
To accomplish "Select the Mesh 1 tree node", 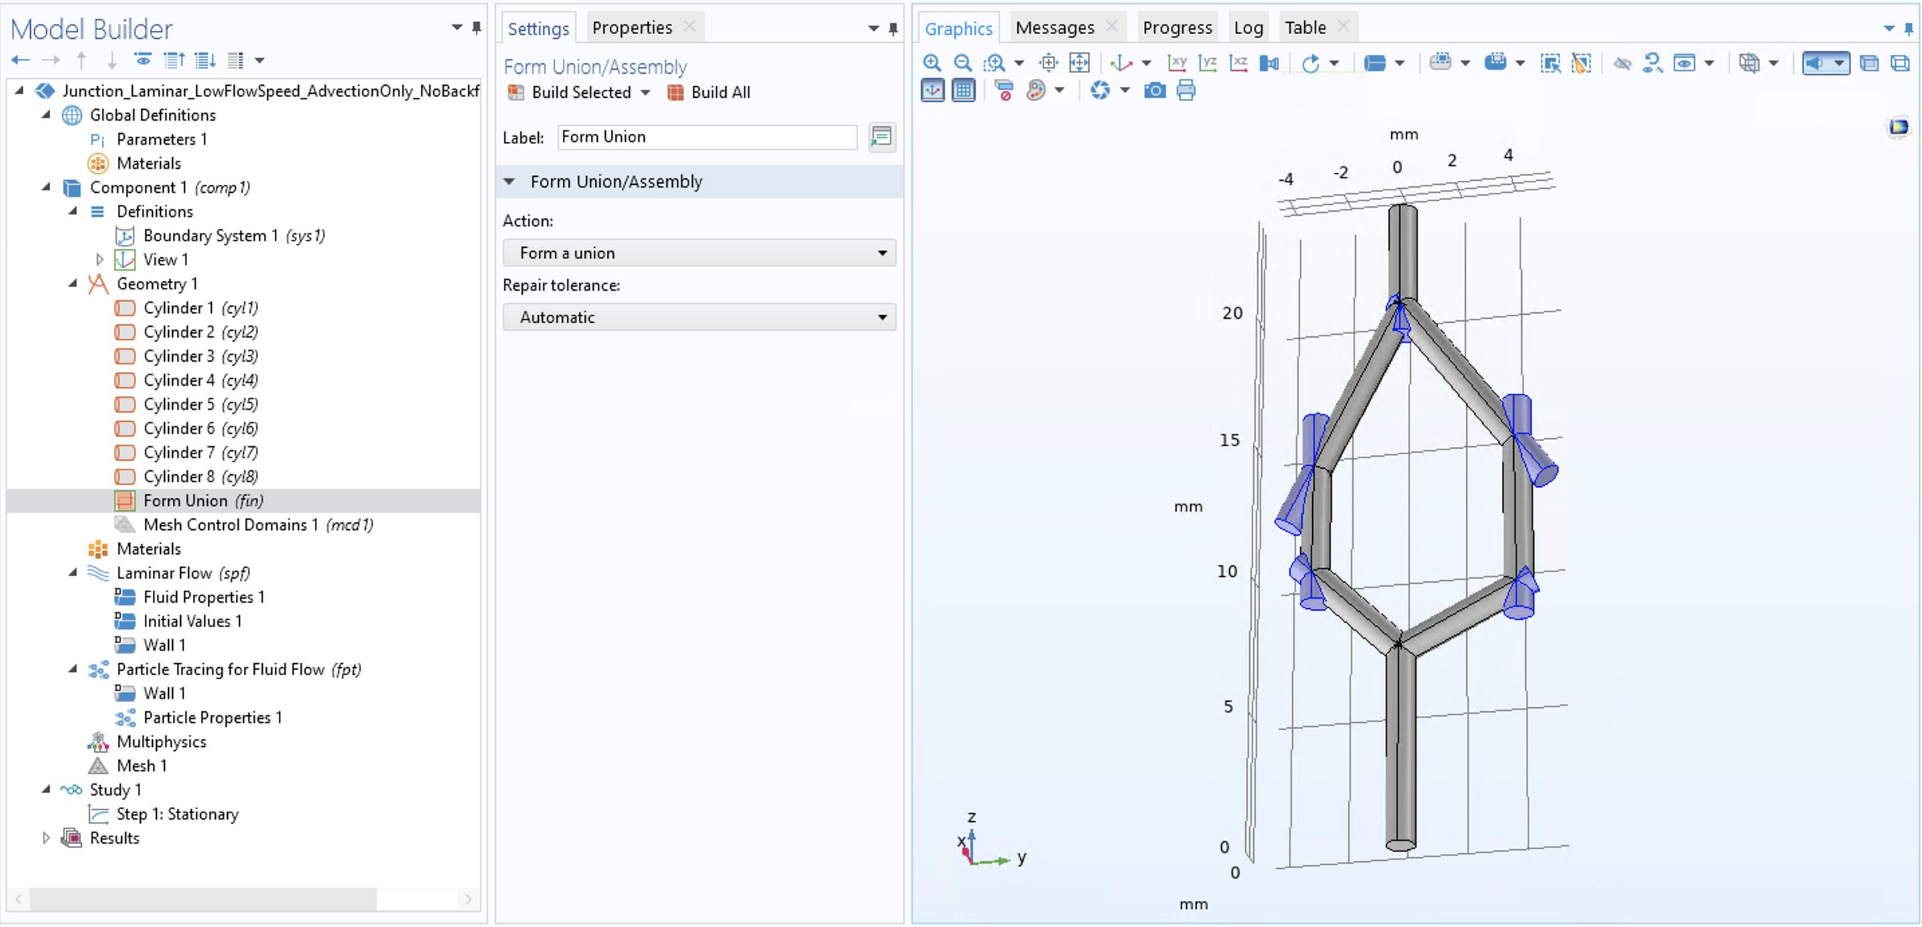I will (x=141, y=766).
